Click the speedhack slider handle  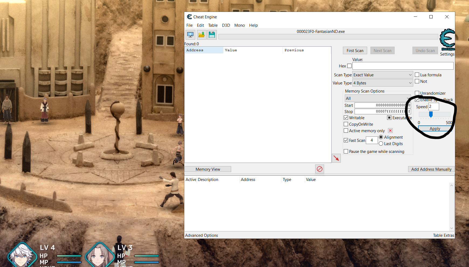click(431, 115)
